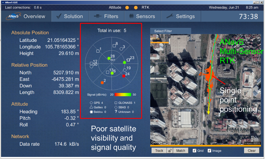Click the Match button below the map

(x=181, y=150)
